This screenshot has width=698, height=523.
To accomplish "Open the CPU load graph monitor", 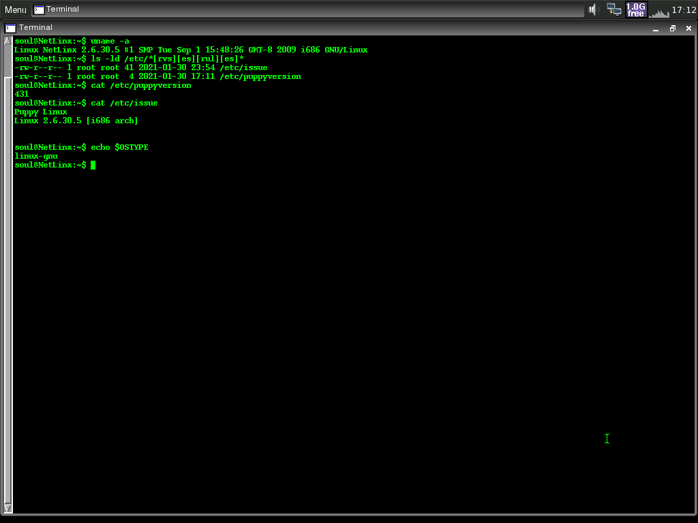I will click(659, 12).
